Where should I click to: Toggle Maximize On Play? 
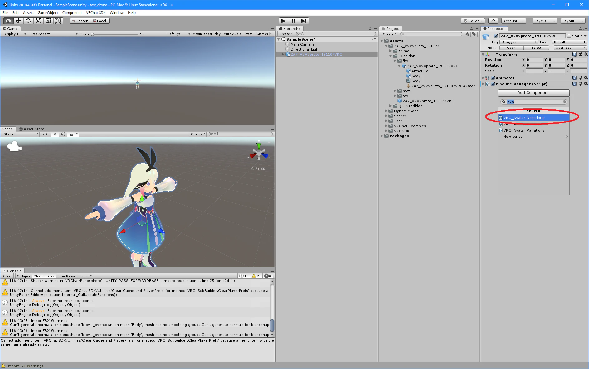[206, 34]
